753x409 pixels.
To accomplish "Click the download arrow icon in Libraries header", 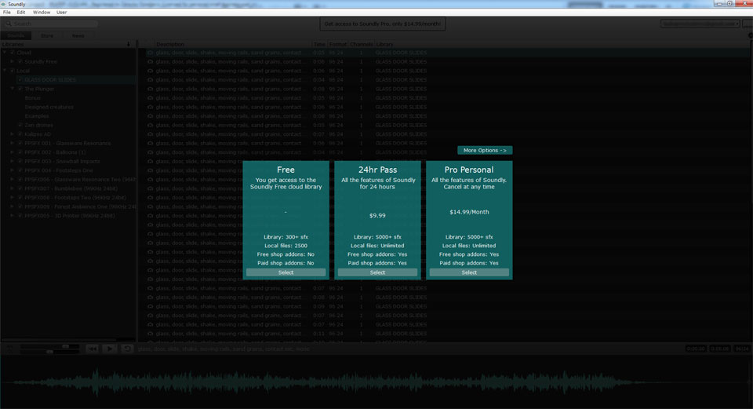I will coord(128,44).
